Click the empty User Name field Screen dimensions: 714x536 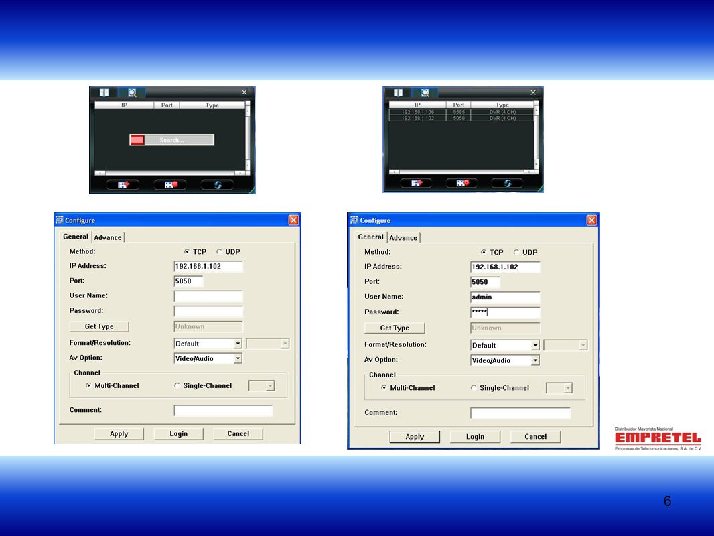coord(208,296)
